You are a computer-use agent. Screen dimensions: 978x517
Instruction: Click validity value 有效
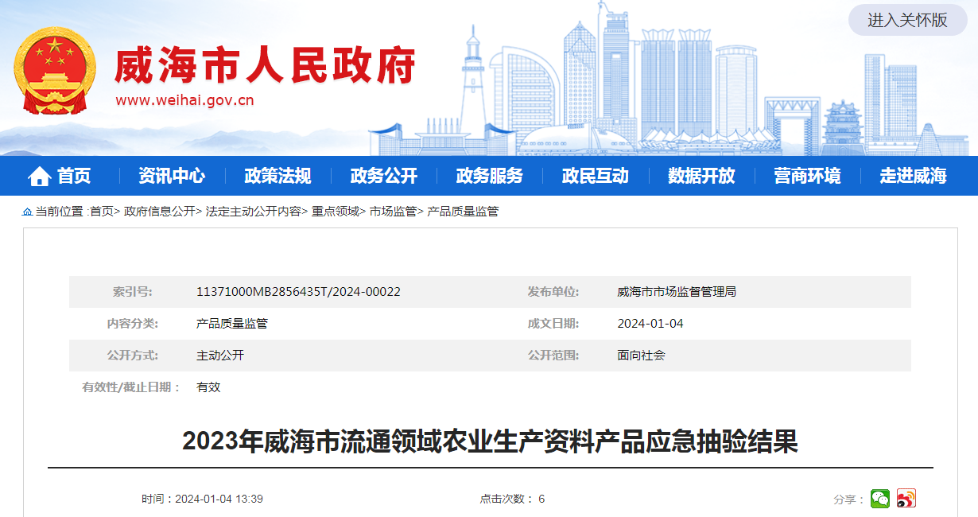point(208,387)
